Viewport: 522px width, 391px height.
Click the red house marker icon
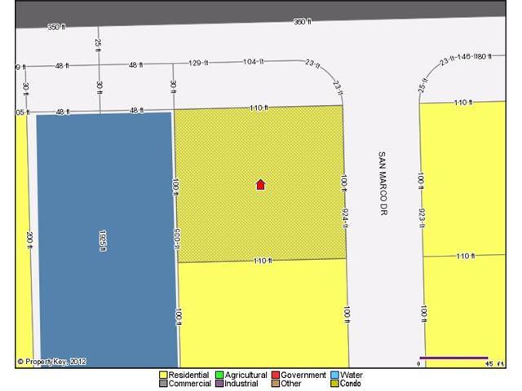261,185
